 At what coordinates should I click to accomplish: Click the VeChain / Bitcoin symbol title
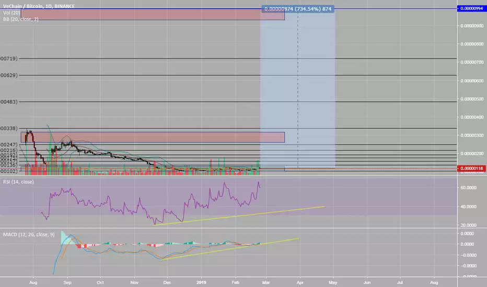[x=39, y=6]
